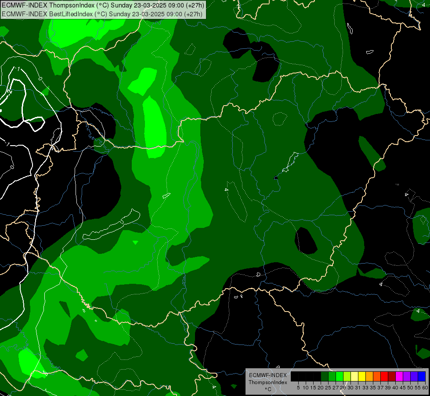This screenshot has height=396, width=430.
Task: Select the magenta 40–45 legend swatch
Action: click(x=399, y=376)
